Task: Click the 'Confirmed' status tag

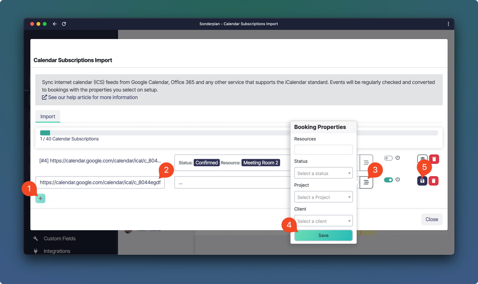Action: (206, 163)
